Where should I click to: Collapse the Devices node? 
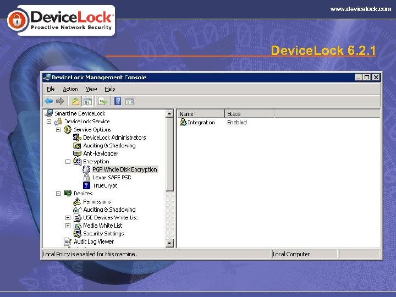[x=58, y=194]
